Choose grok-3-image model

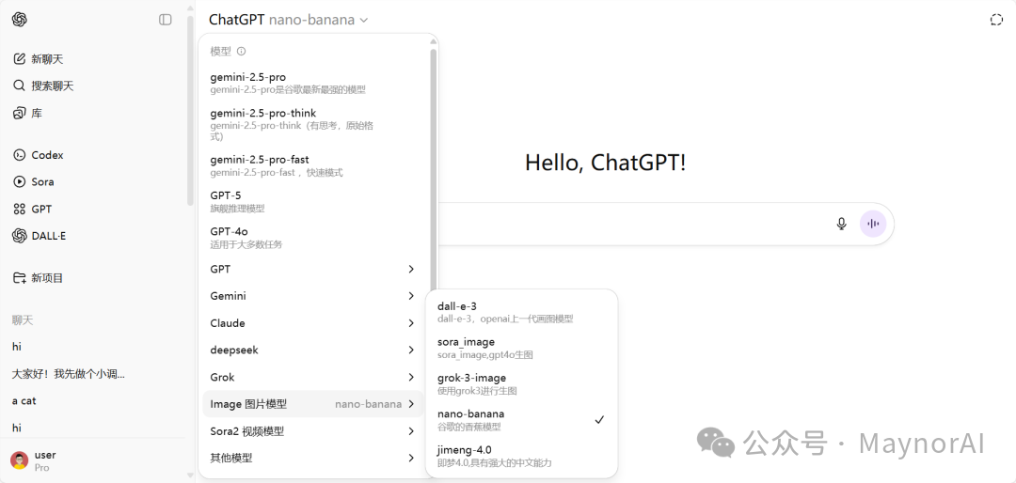point(521,384)
